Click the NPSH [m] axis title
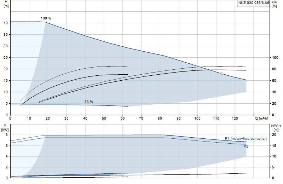Screen dimensions: 283x184 coord(276,128)
